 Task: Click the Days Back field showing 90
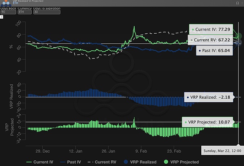coord(8,12)
